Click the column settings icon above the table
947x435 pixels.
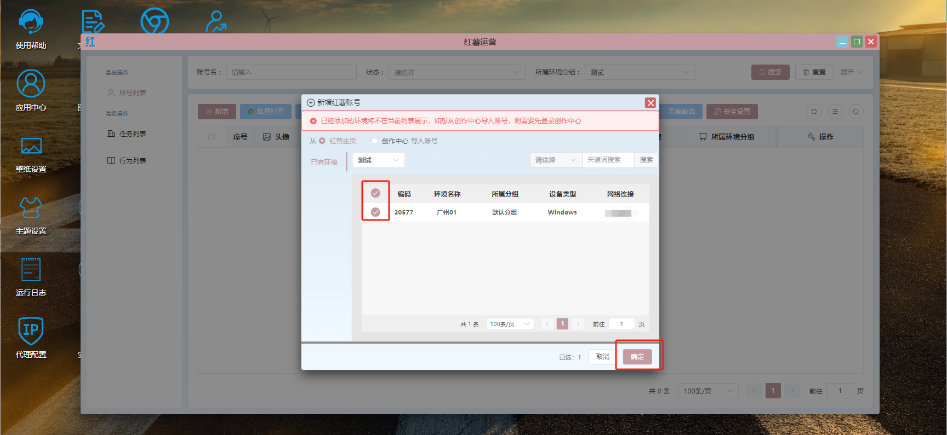pos(835,112)
